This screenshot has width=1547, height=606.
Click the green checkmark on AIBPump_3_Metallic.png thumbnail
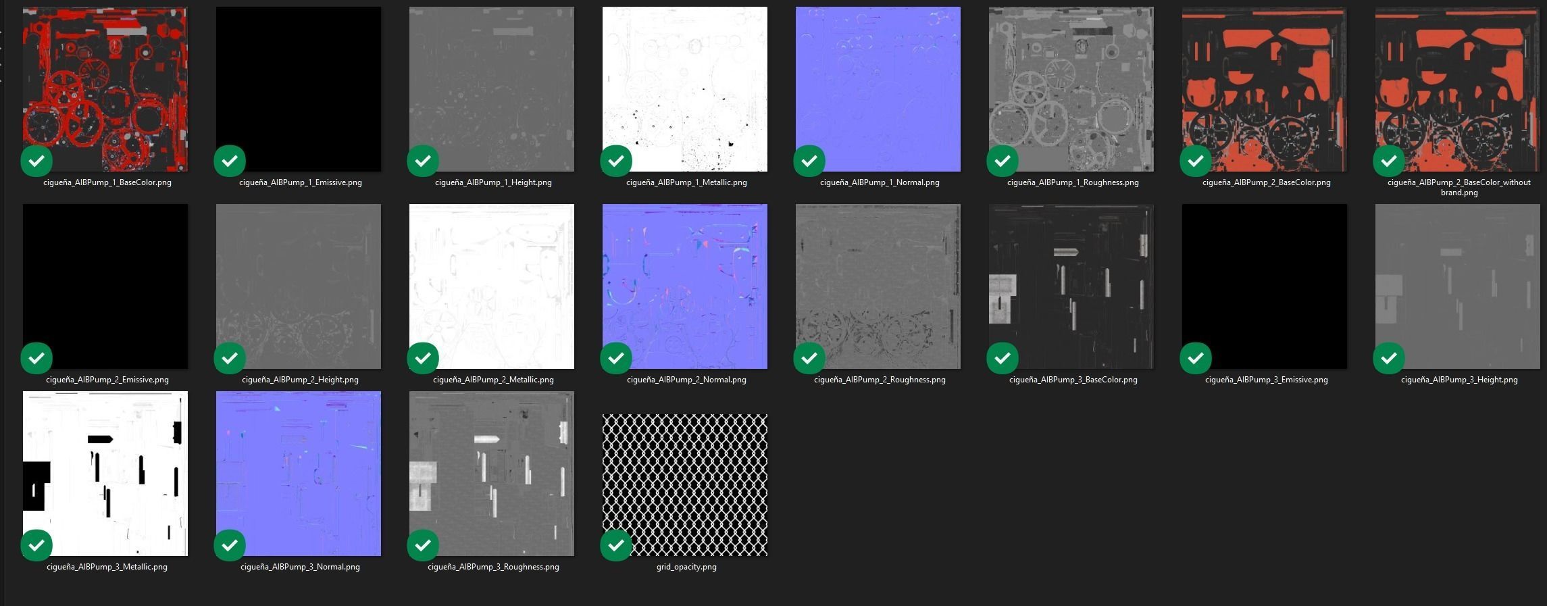[x=36, y=545]
